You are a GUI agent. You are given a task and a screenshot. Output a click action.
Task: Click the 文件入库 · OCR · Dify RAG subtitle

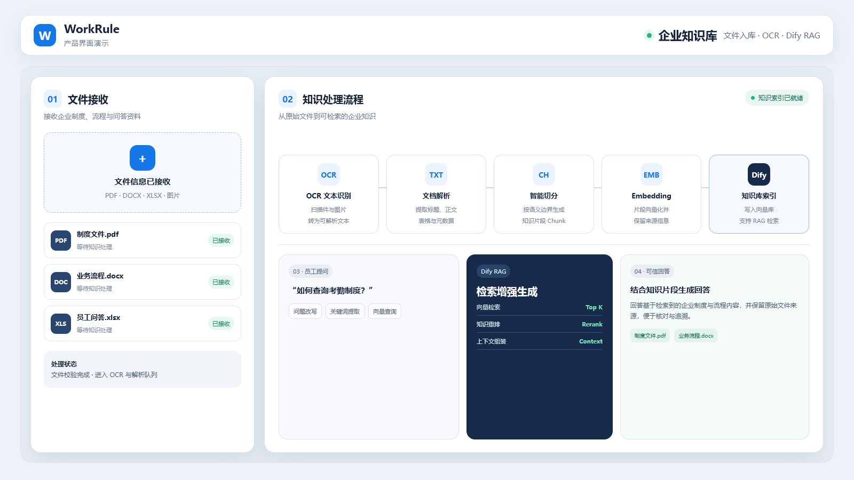772,36
